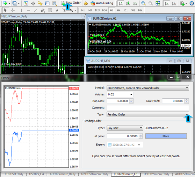Expand the Volume dropdown list

tap(131, 95)
